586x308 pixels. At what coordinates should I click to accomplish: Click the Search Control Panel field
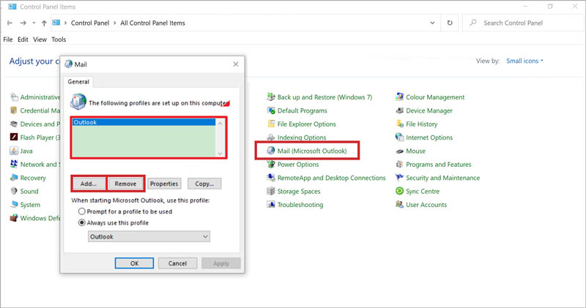point(523,23)
